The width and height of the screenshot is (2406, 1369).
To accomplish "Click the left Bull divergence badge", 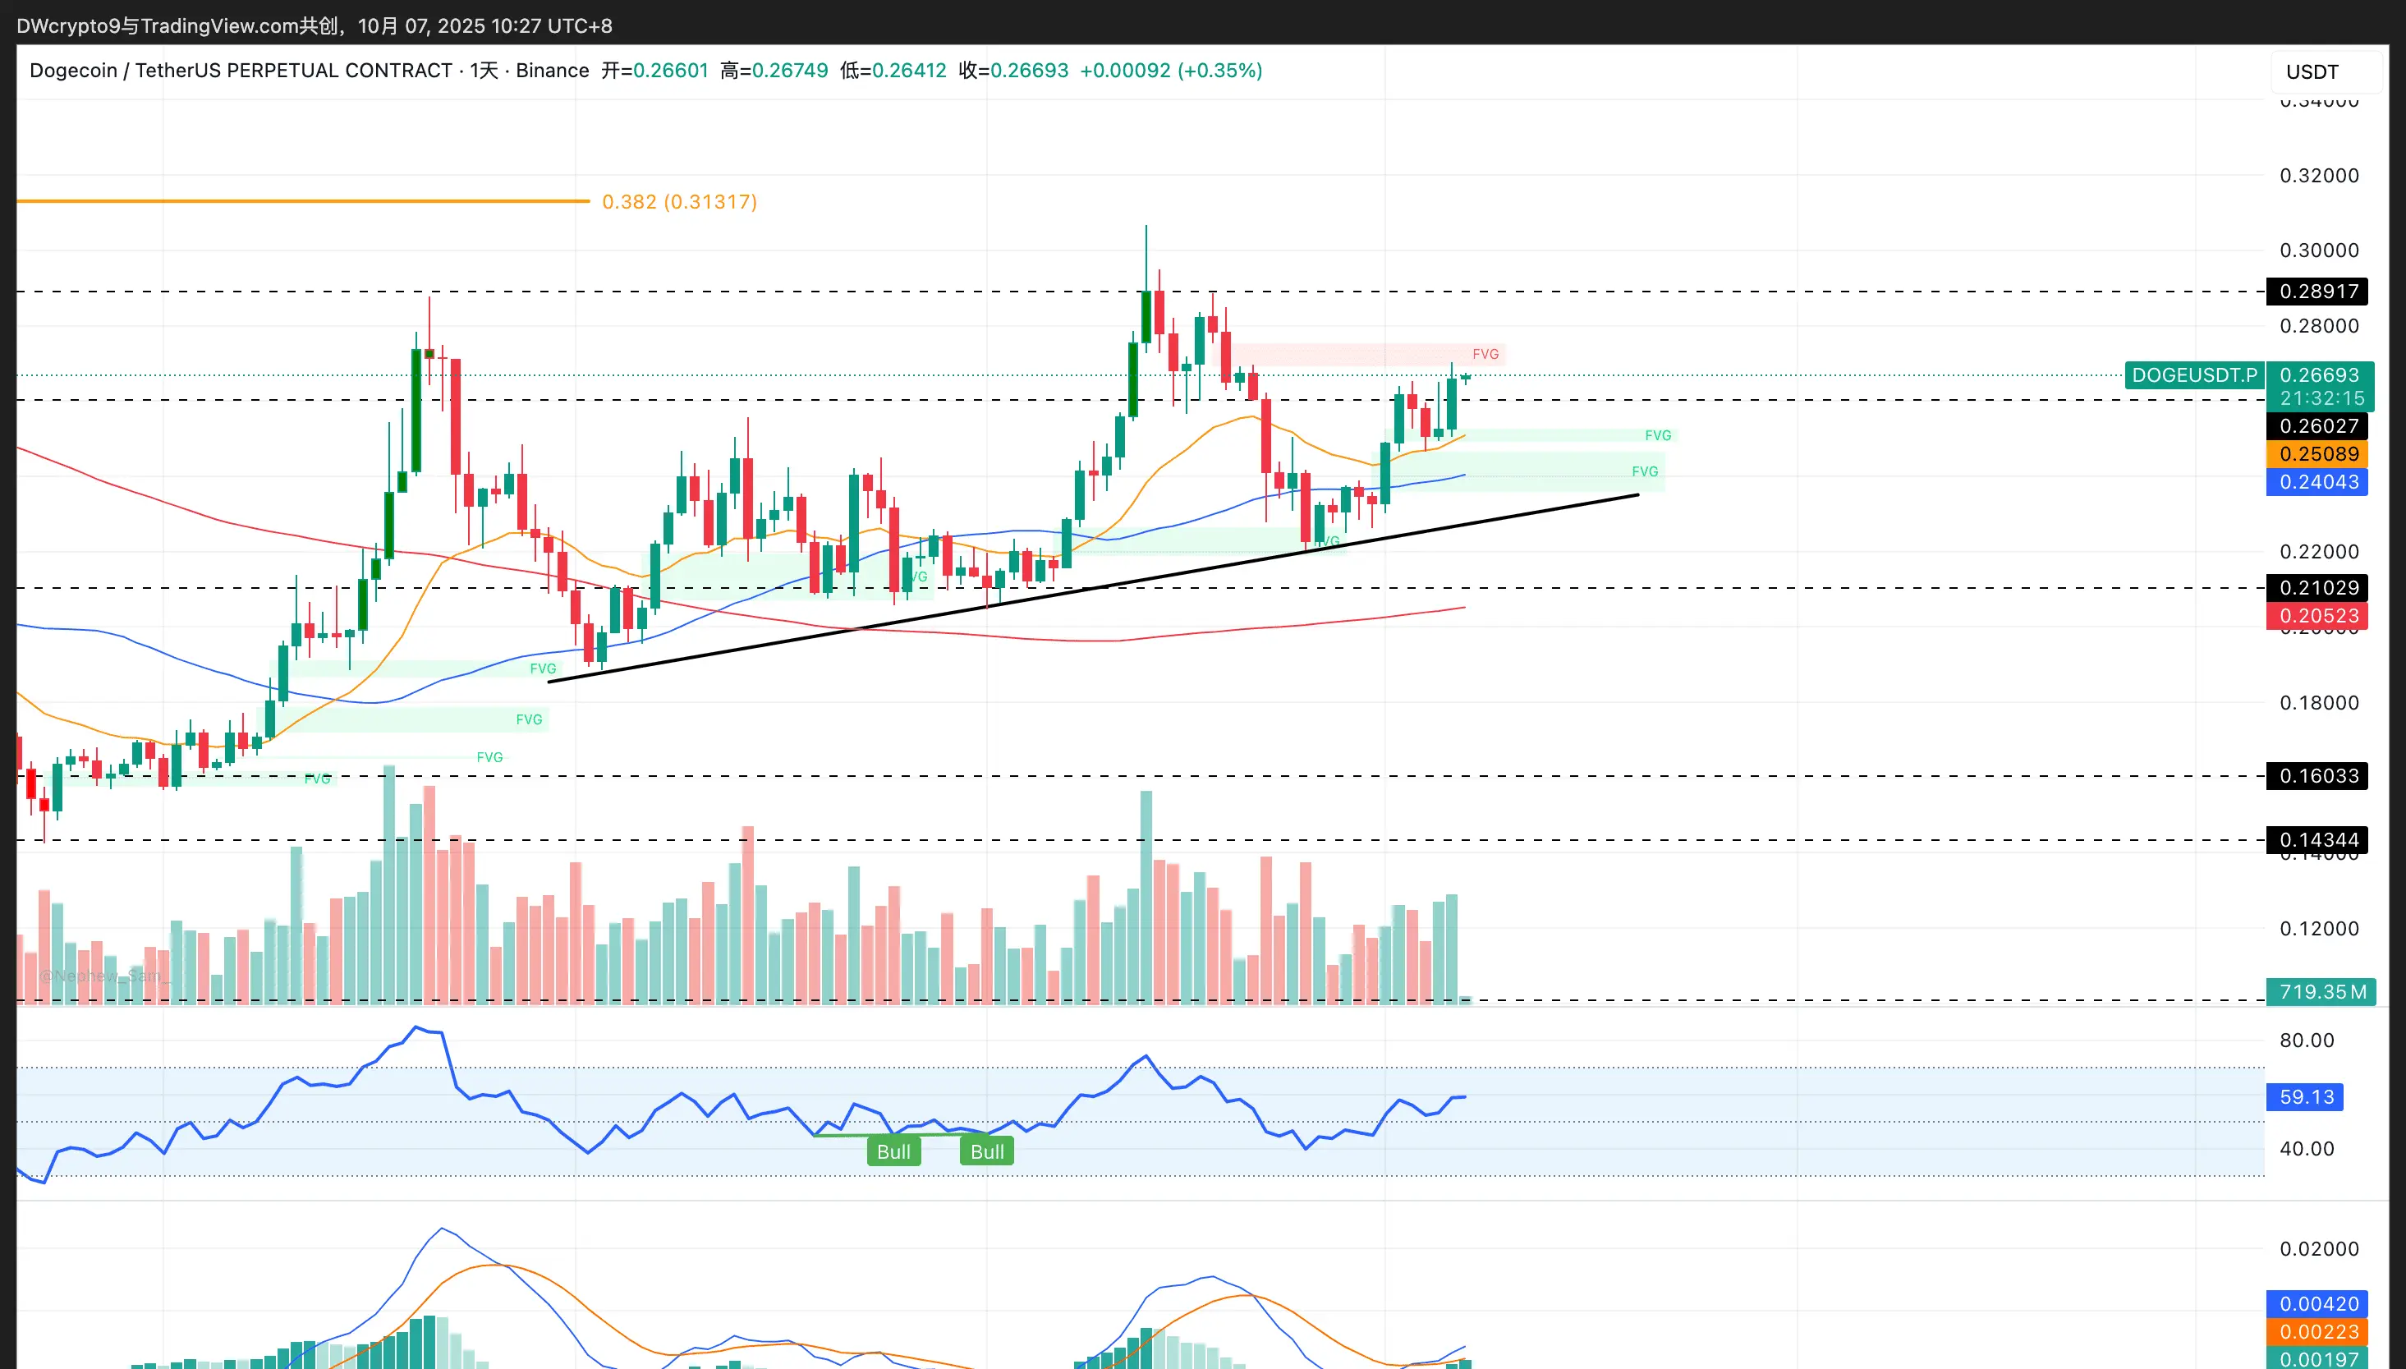I will point(893,1152).
